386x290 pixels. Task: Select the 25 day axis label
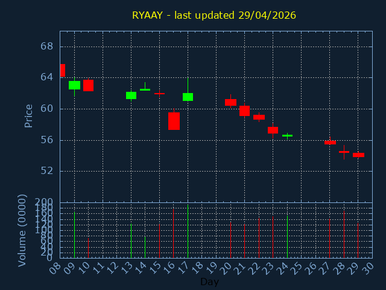(x=297, y=268)
